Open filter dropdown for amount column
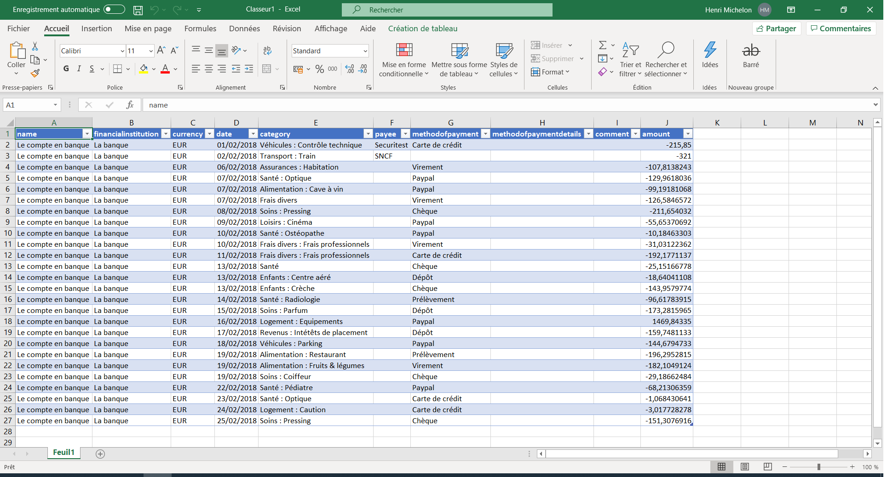The width and height of the screenshot is (887, 477). click(688, 134)
